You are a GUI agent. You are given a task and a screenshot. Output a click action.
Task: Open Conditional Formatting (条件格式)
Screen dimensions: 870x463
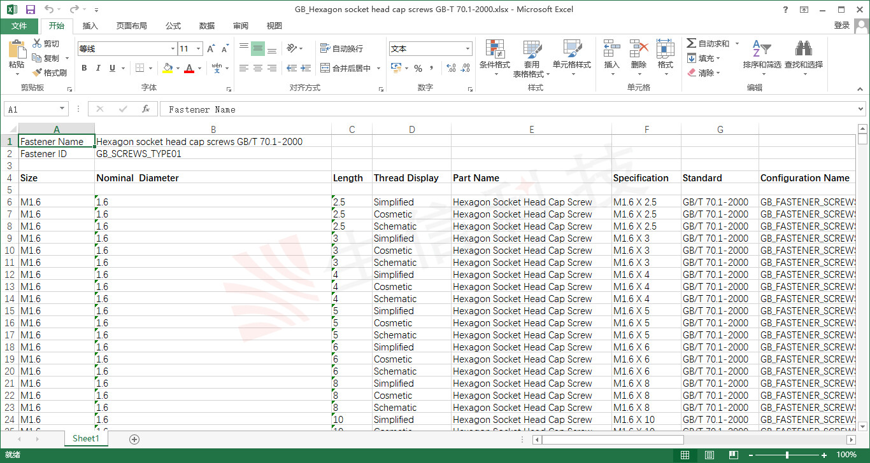(495, 59)
